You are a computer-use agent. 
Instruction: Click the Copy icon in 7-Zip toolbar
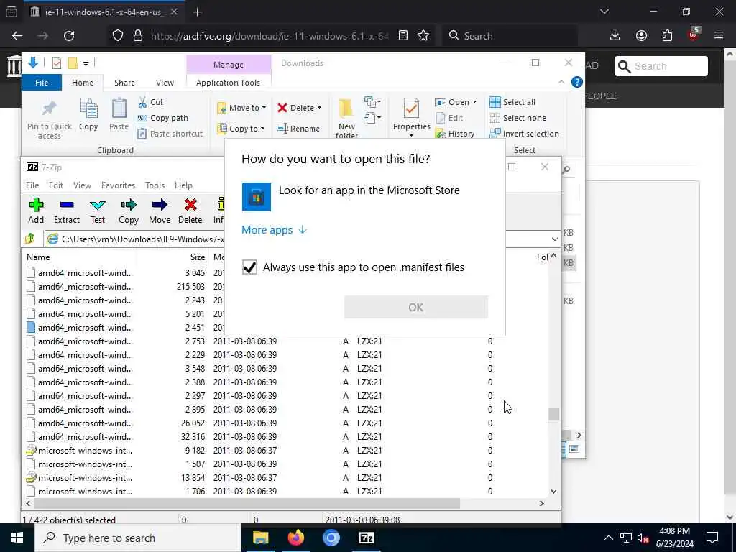click(128, 211)
